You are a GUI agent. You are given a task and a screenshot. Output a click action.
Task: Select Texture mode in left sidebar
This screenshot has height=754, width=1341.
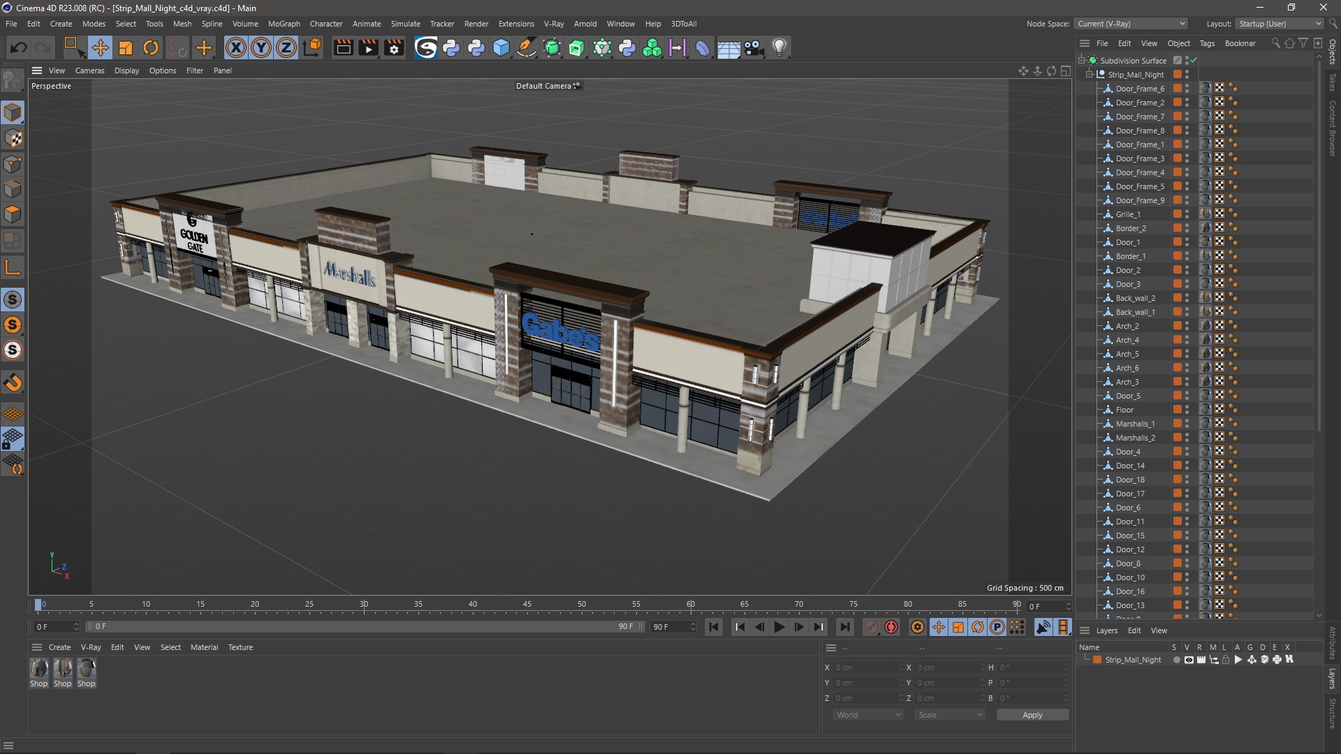coord(13,138)
